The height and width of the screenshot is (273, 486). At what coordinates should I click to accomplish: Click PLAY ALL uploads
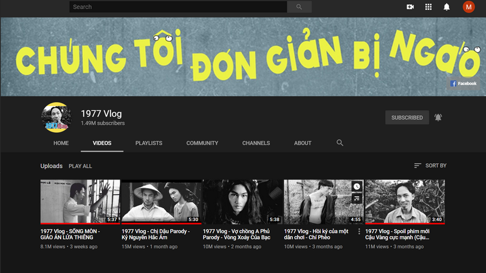[80, 166]
